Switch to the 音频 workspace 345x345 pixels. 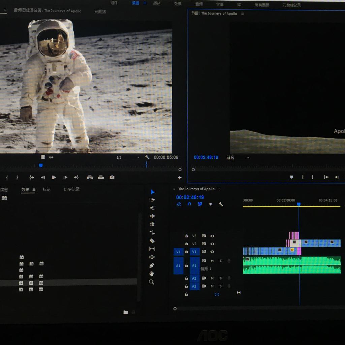point(199,4)
